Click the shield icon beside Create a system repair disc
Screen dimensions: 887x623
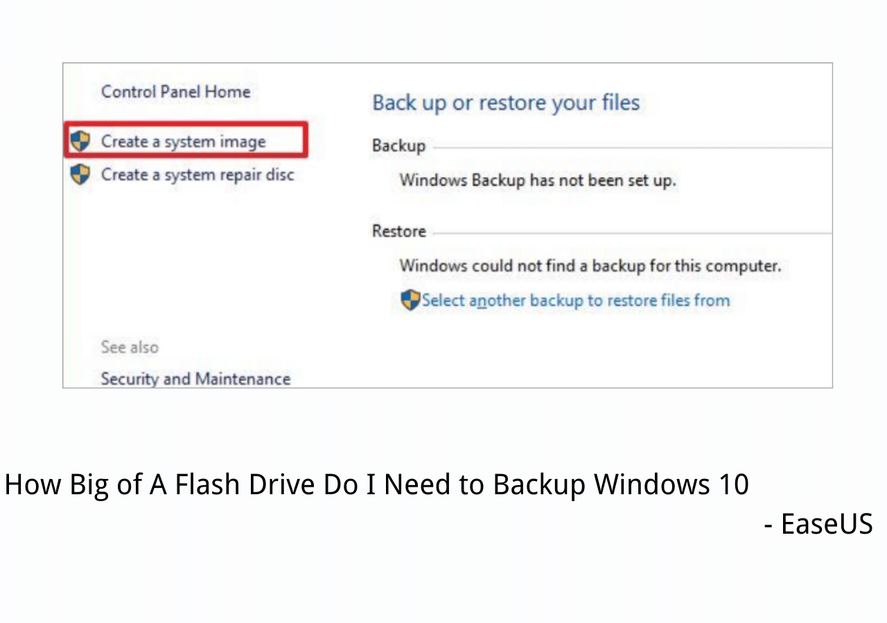(80, 174)
